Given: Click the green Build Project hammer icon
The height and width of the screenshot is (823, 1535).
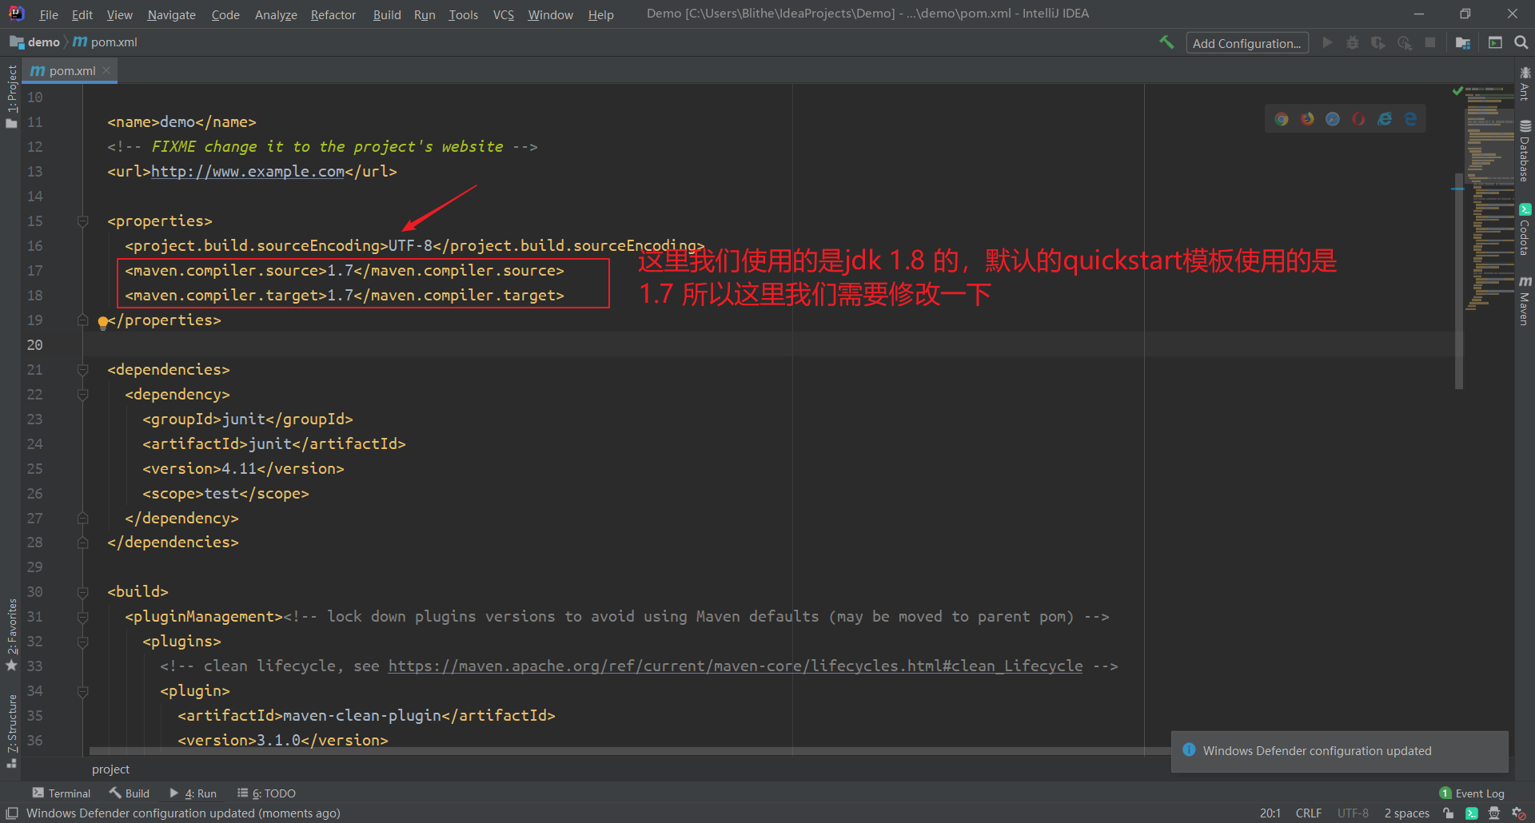Looking at the screenshot, I should click(1166, 42).
